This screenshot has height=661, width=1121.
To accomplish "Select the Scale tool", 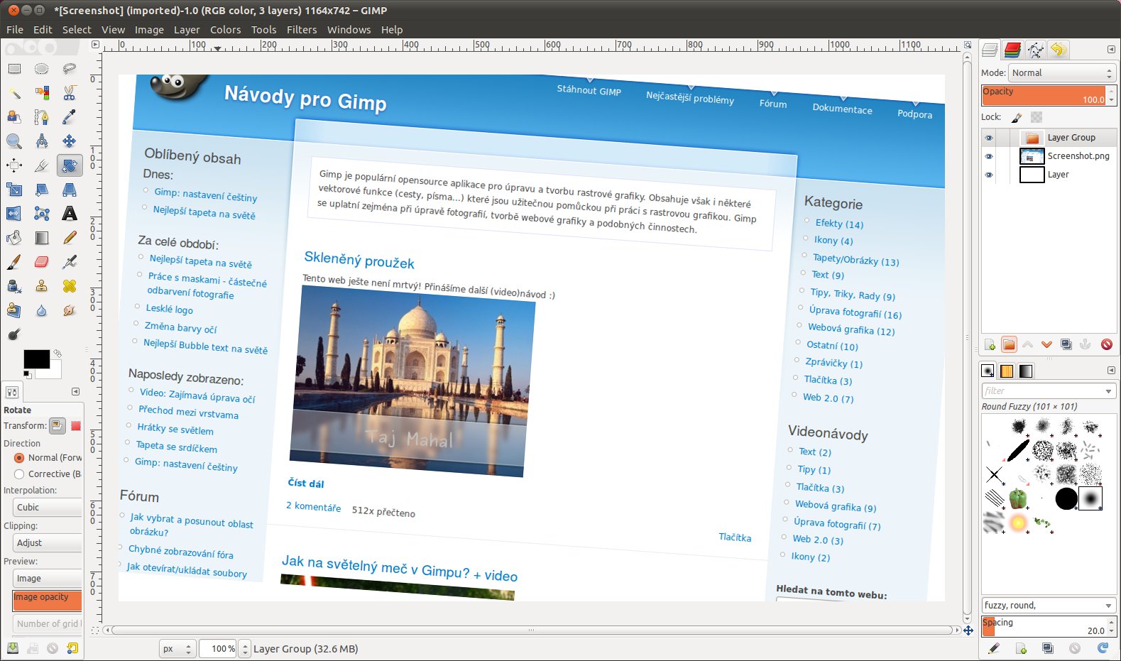I will [x=14, y=190].
